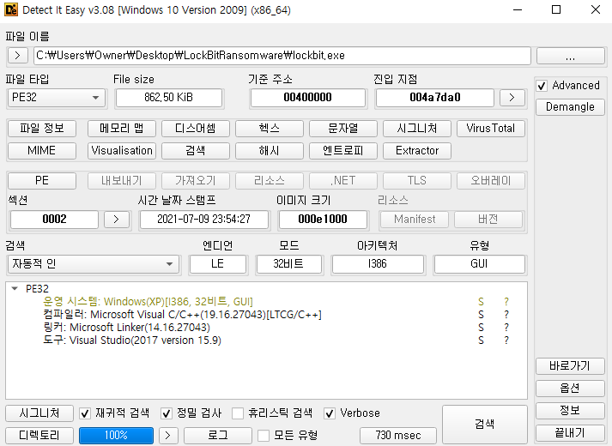The width and height of the screenshot is (612, 446).
Task: Toggle the Verbose checkbox
Action: click(x=330, y=413)
